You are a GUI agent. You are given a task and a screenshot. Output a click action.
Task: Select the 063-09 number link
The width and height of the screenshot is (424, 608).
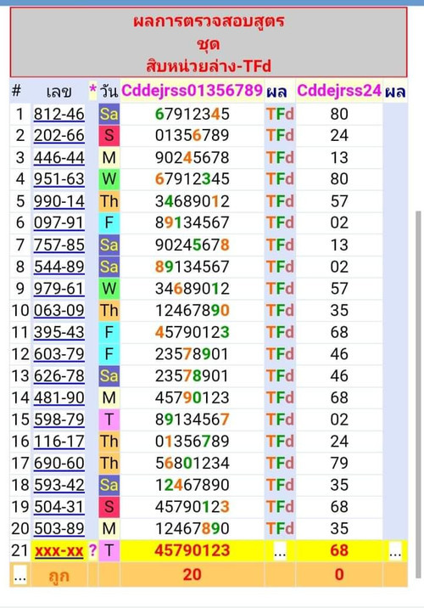[59, 310]
